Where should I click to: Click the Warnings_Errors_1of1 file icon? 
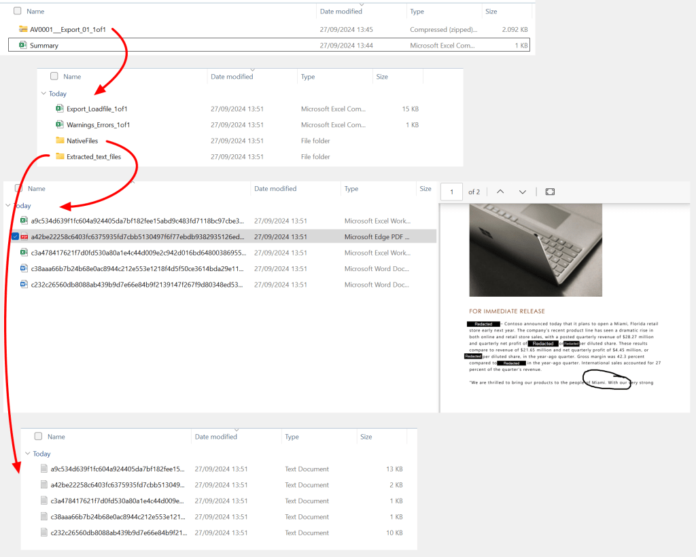[x=60, y=124]
